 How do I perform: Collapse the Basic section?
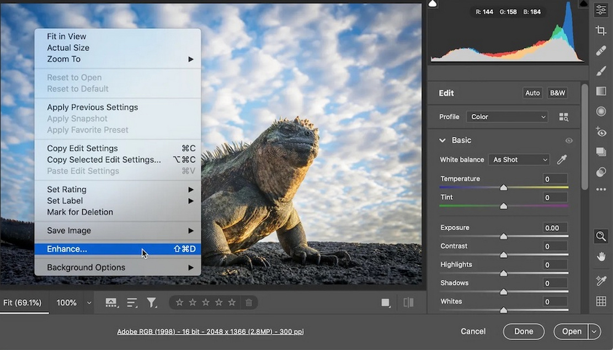(442, 140)
